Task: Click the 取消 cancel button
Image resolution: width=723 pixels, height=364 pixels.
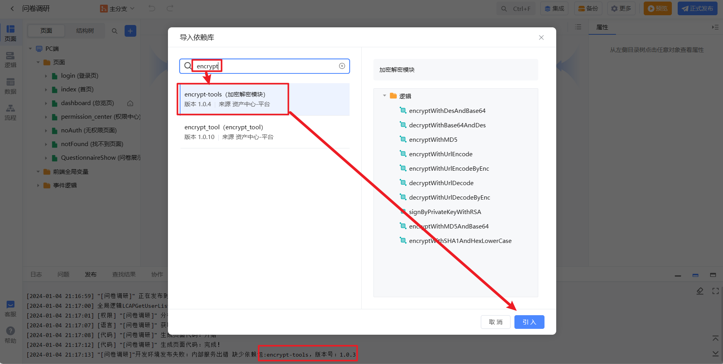Action: click(496, 322)
